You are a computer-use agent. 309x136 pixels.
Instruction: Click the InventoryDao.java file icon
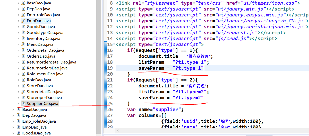pos(24,39)
